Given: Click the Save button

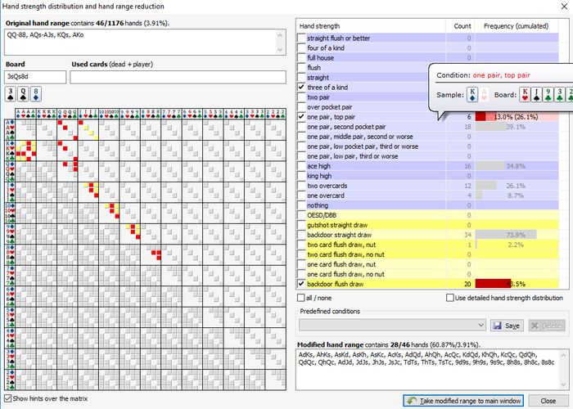Looking at the screenshot, I should tap(507, 326).
